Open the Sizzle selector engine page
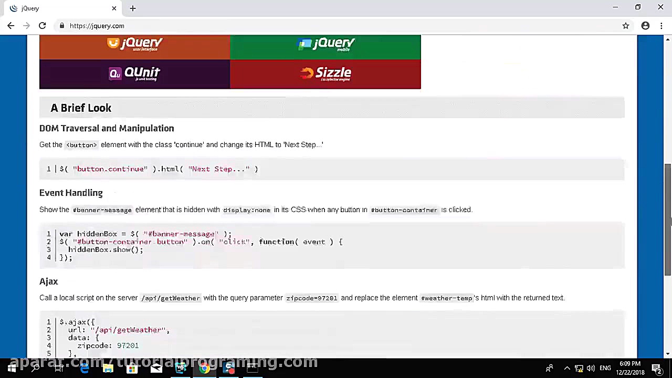This screenshot has height=378, width=672. pyautogui.click(x=325, y=73)
